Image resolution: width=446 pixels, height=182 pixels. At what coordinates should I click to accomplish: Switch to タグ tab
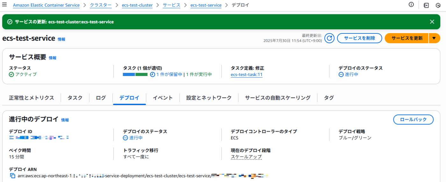(329, 98)
